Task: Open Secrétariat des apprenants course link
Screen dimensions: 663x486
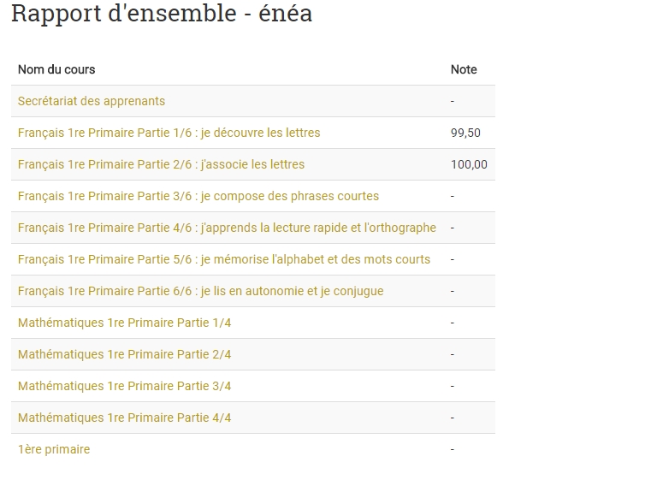Action: (92, 101)
